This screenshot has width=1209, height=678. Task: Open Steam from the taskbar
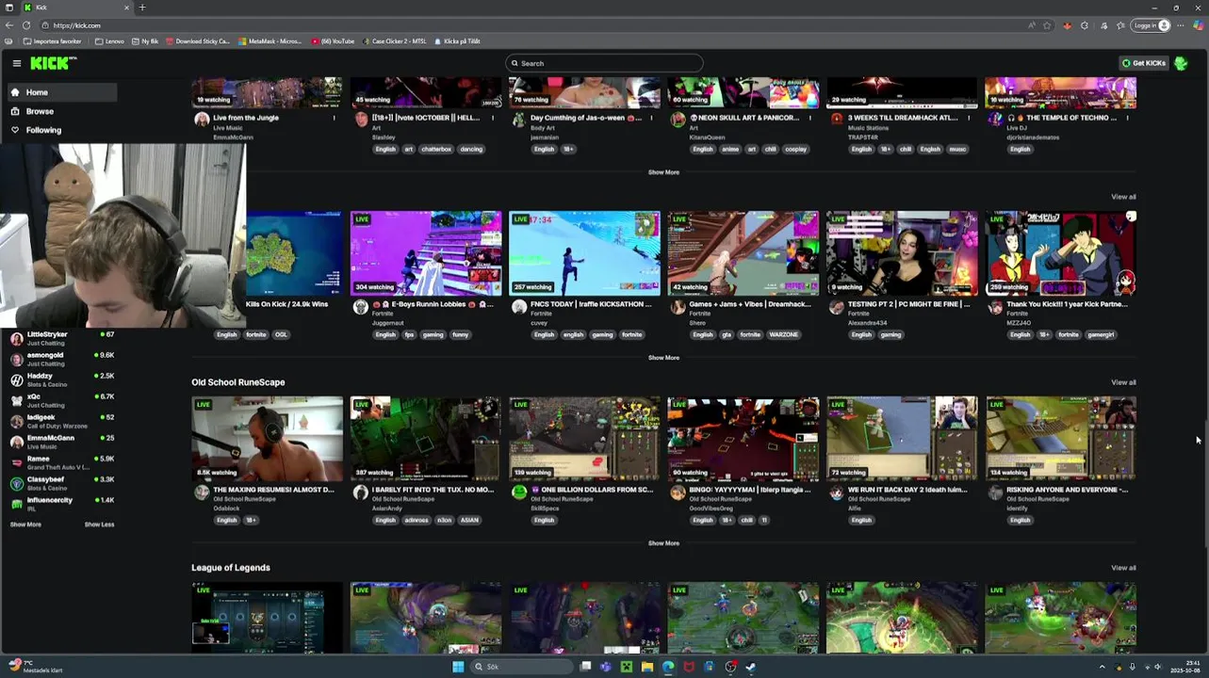point(751,667)
